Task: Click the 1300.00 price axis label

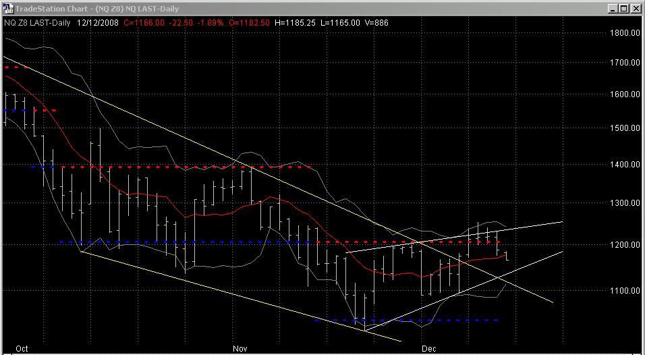Action: tap(625, 202)
